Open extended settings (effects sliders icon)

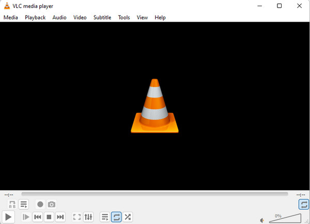coord(88,217)
